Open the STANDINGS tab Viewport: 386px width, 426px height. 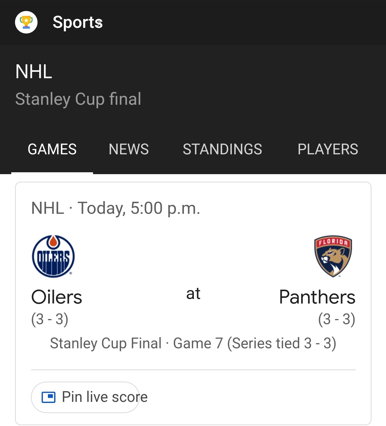click(222, 149)
